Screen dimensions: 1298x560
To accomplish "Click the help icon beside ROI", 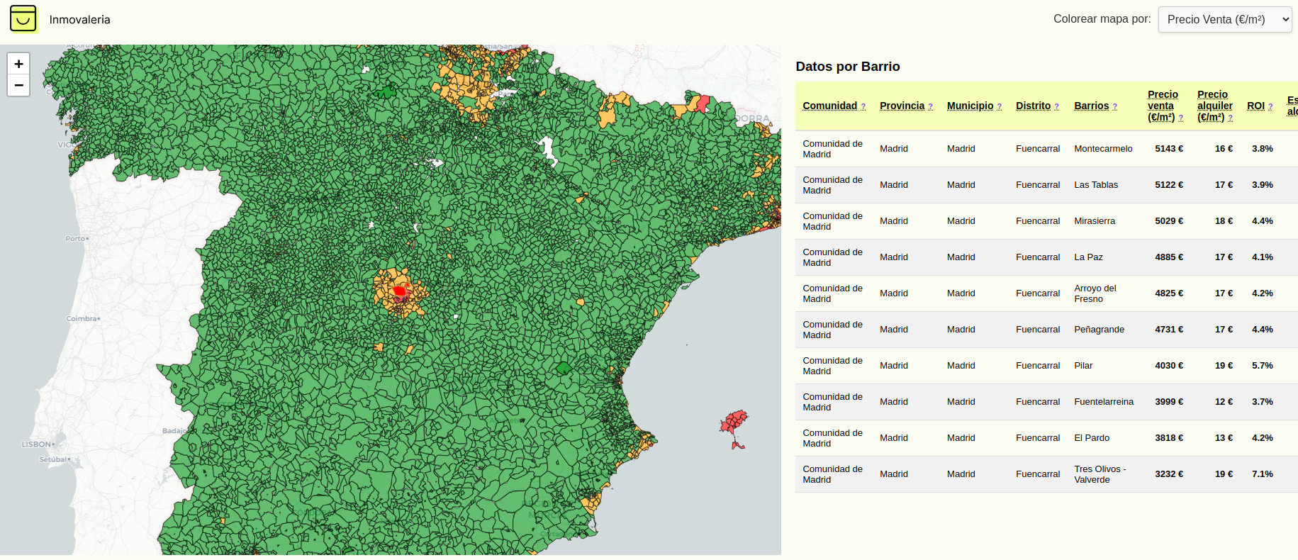I will (x=1270, y=107).
